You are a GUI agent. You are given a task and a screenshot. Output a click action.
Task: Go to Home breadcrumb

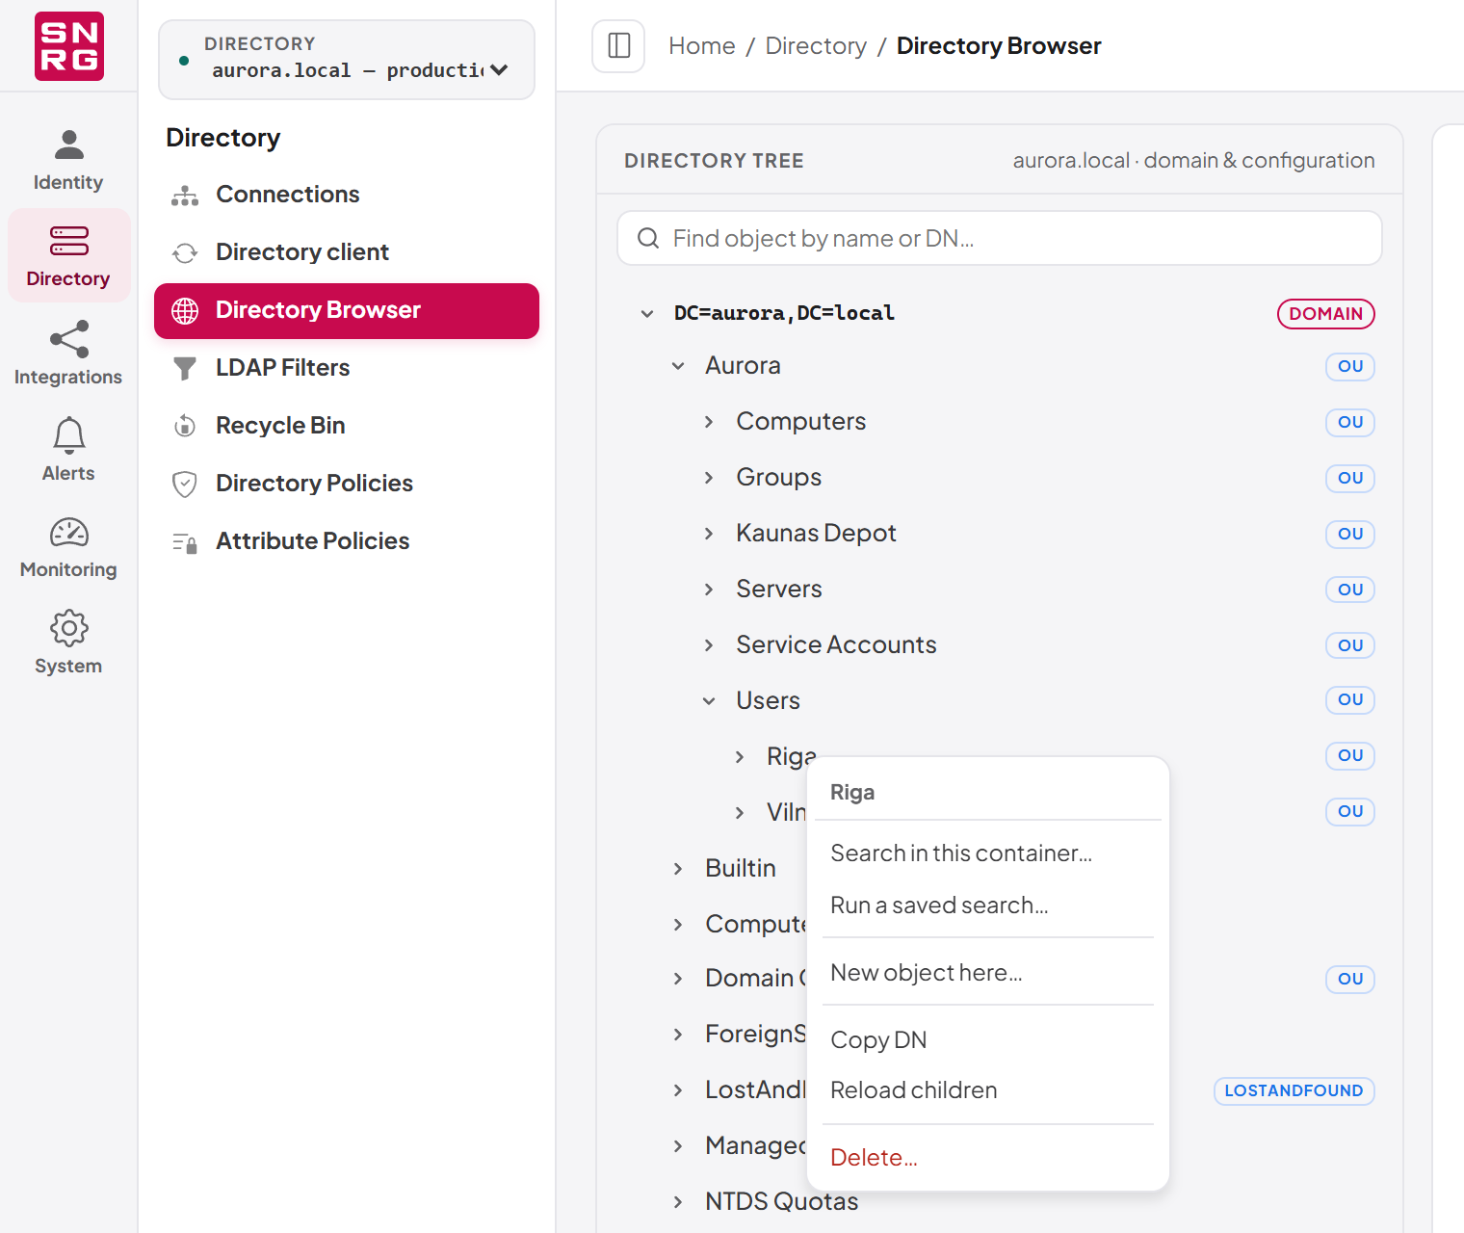(702, 46)
